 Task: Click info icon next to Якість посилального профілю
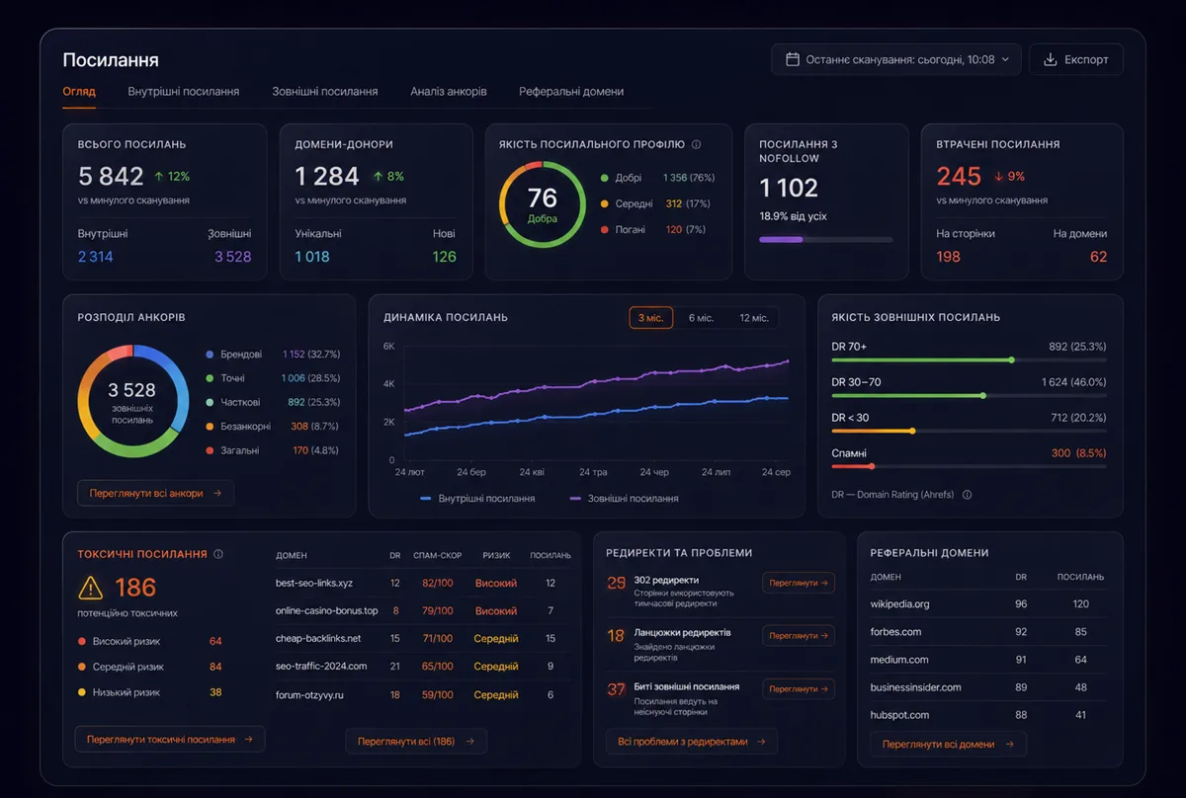click(696, 144)
